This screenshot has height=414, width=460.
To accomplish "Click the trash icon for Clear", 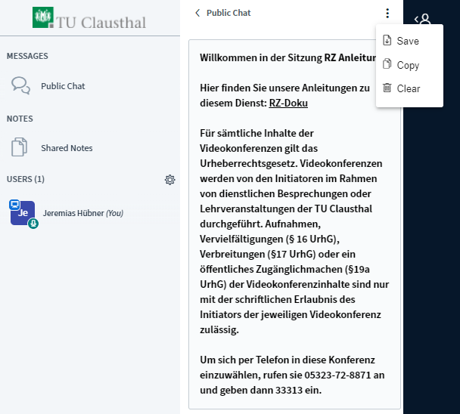I will pyautogui.click(x=387, y=88).
